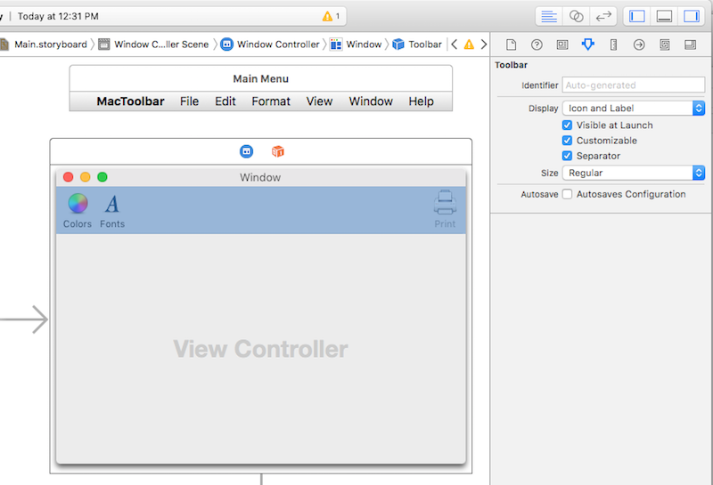Select the blue Window Controller scene icon
The width and height of the screenshot is (713, 485).
pyautogui.click(x=247, y=151)
